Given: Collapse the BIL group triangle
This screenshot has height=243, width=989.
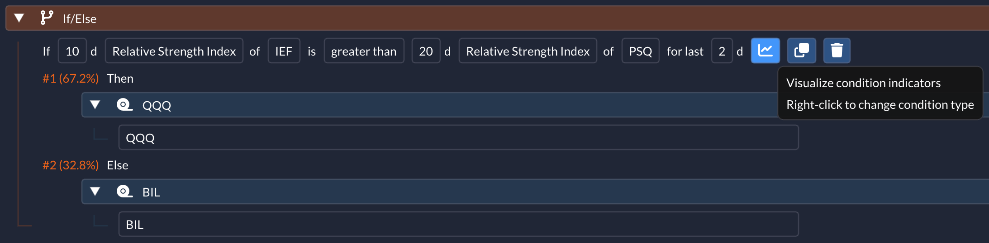Looking at the screenshot, I should 95,192.
